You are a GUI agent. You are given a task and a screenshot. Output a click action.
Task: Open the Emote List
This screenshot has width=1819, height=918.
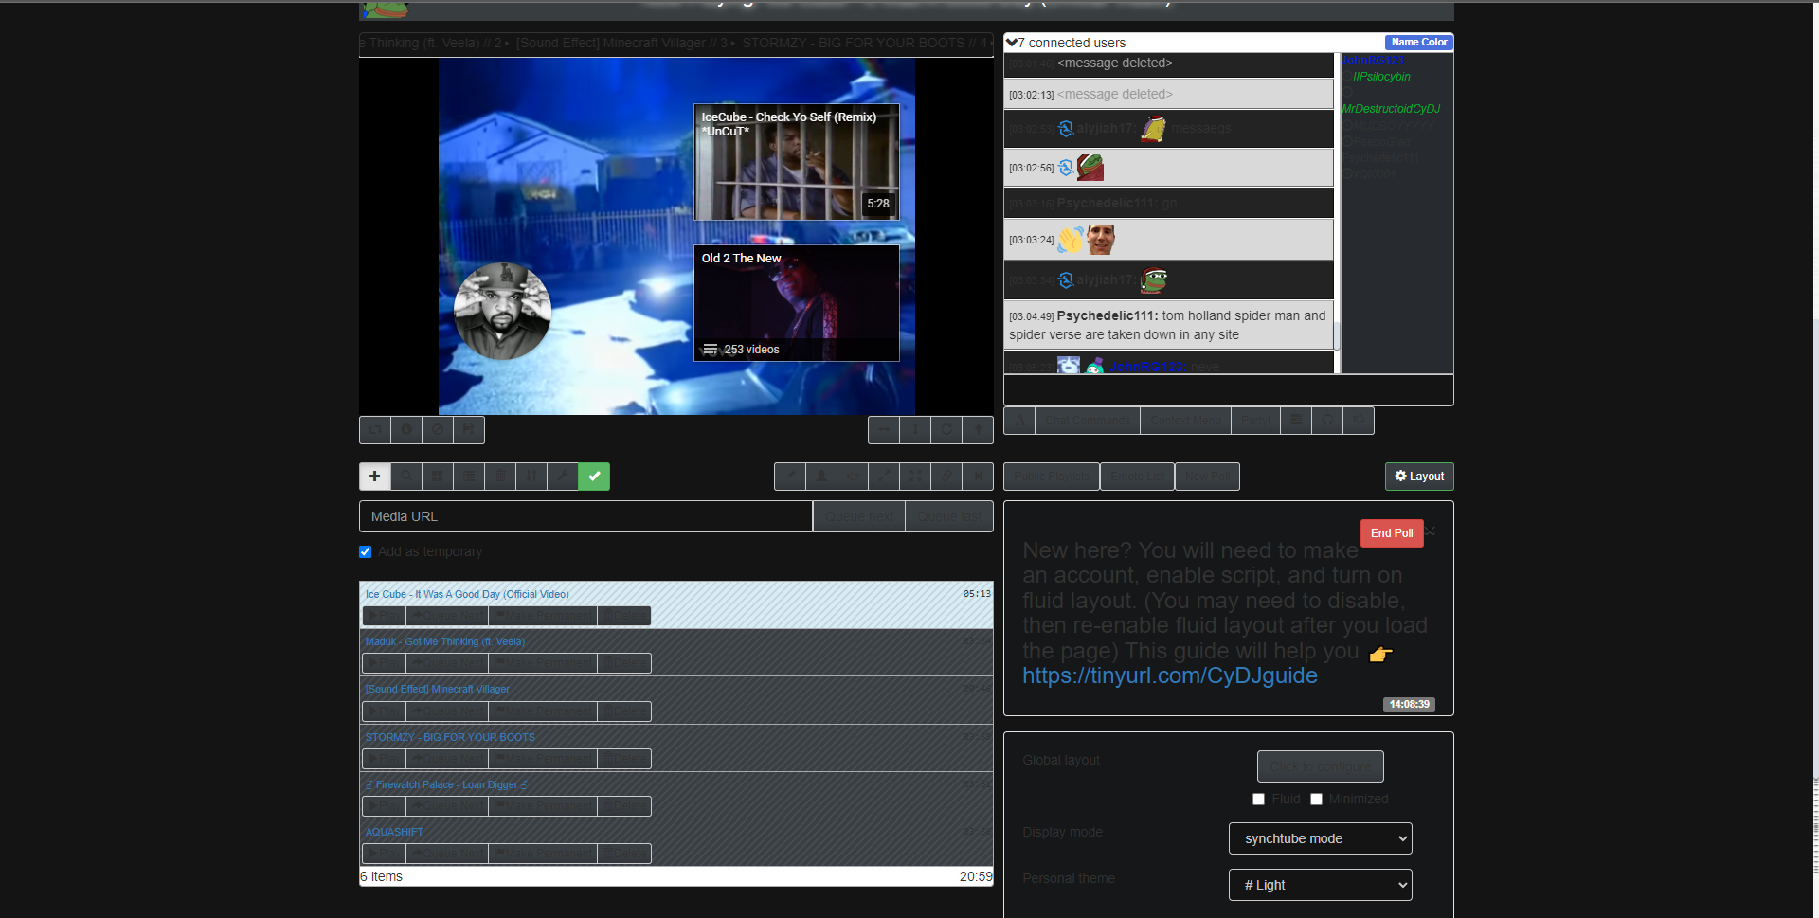click(x=1138, y=477)
